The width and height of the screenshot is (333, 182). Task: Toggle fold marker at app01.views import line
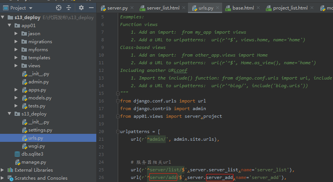coord(117,116)
